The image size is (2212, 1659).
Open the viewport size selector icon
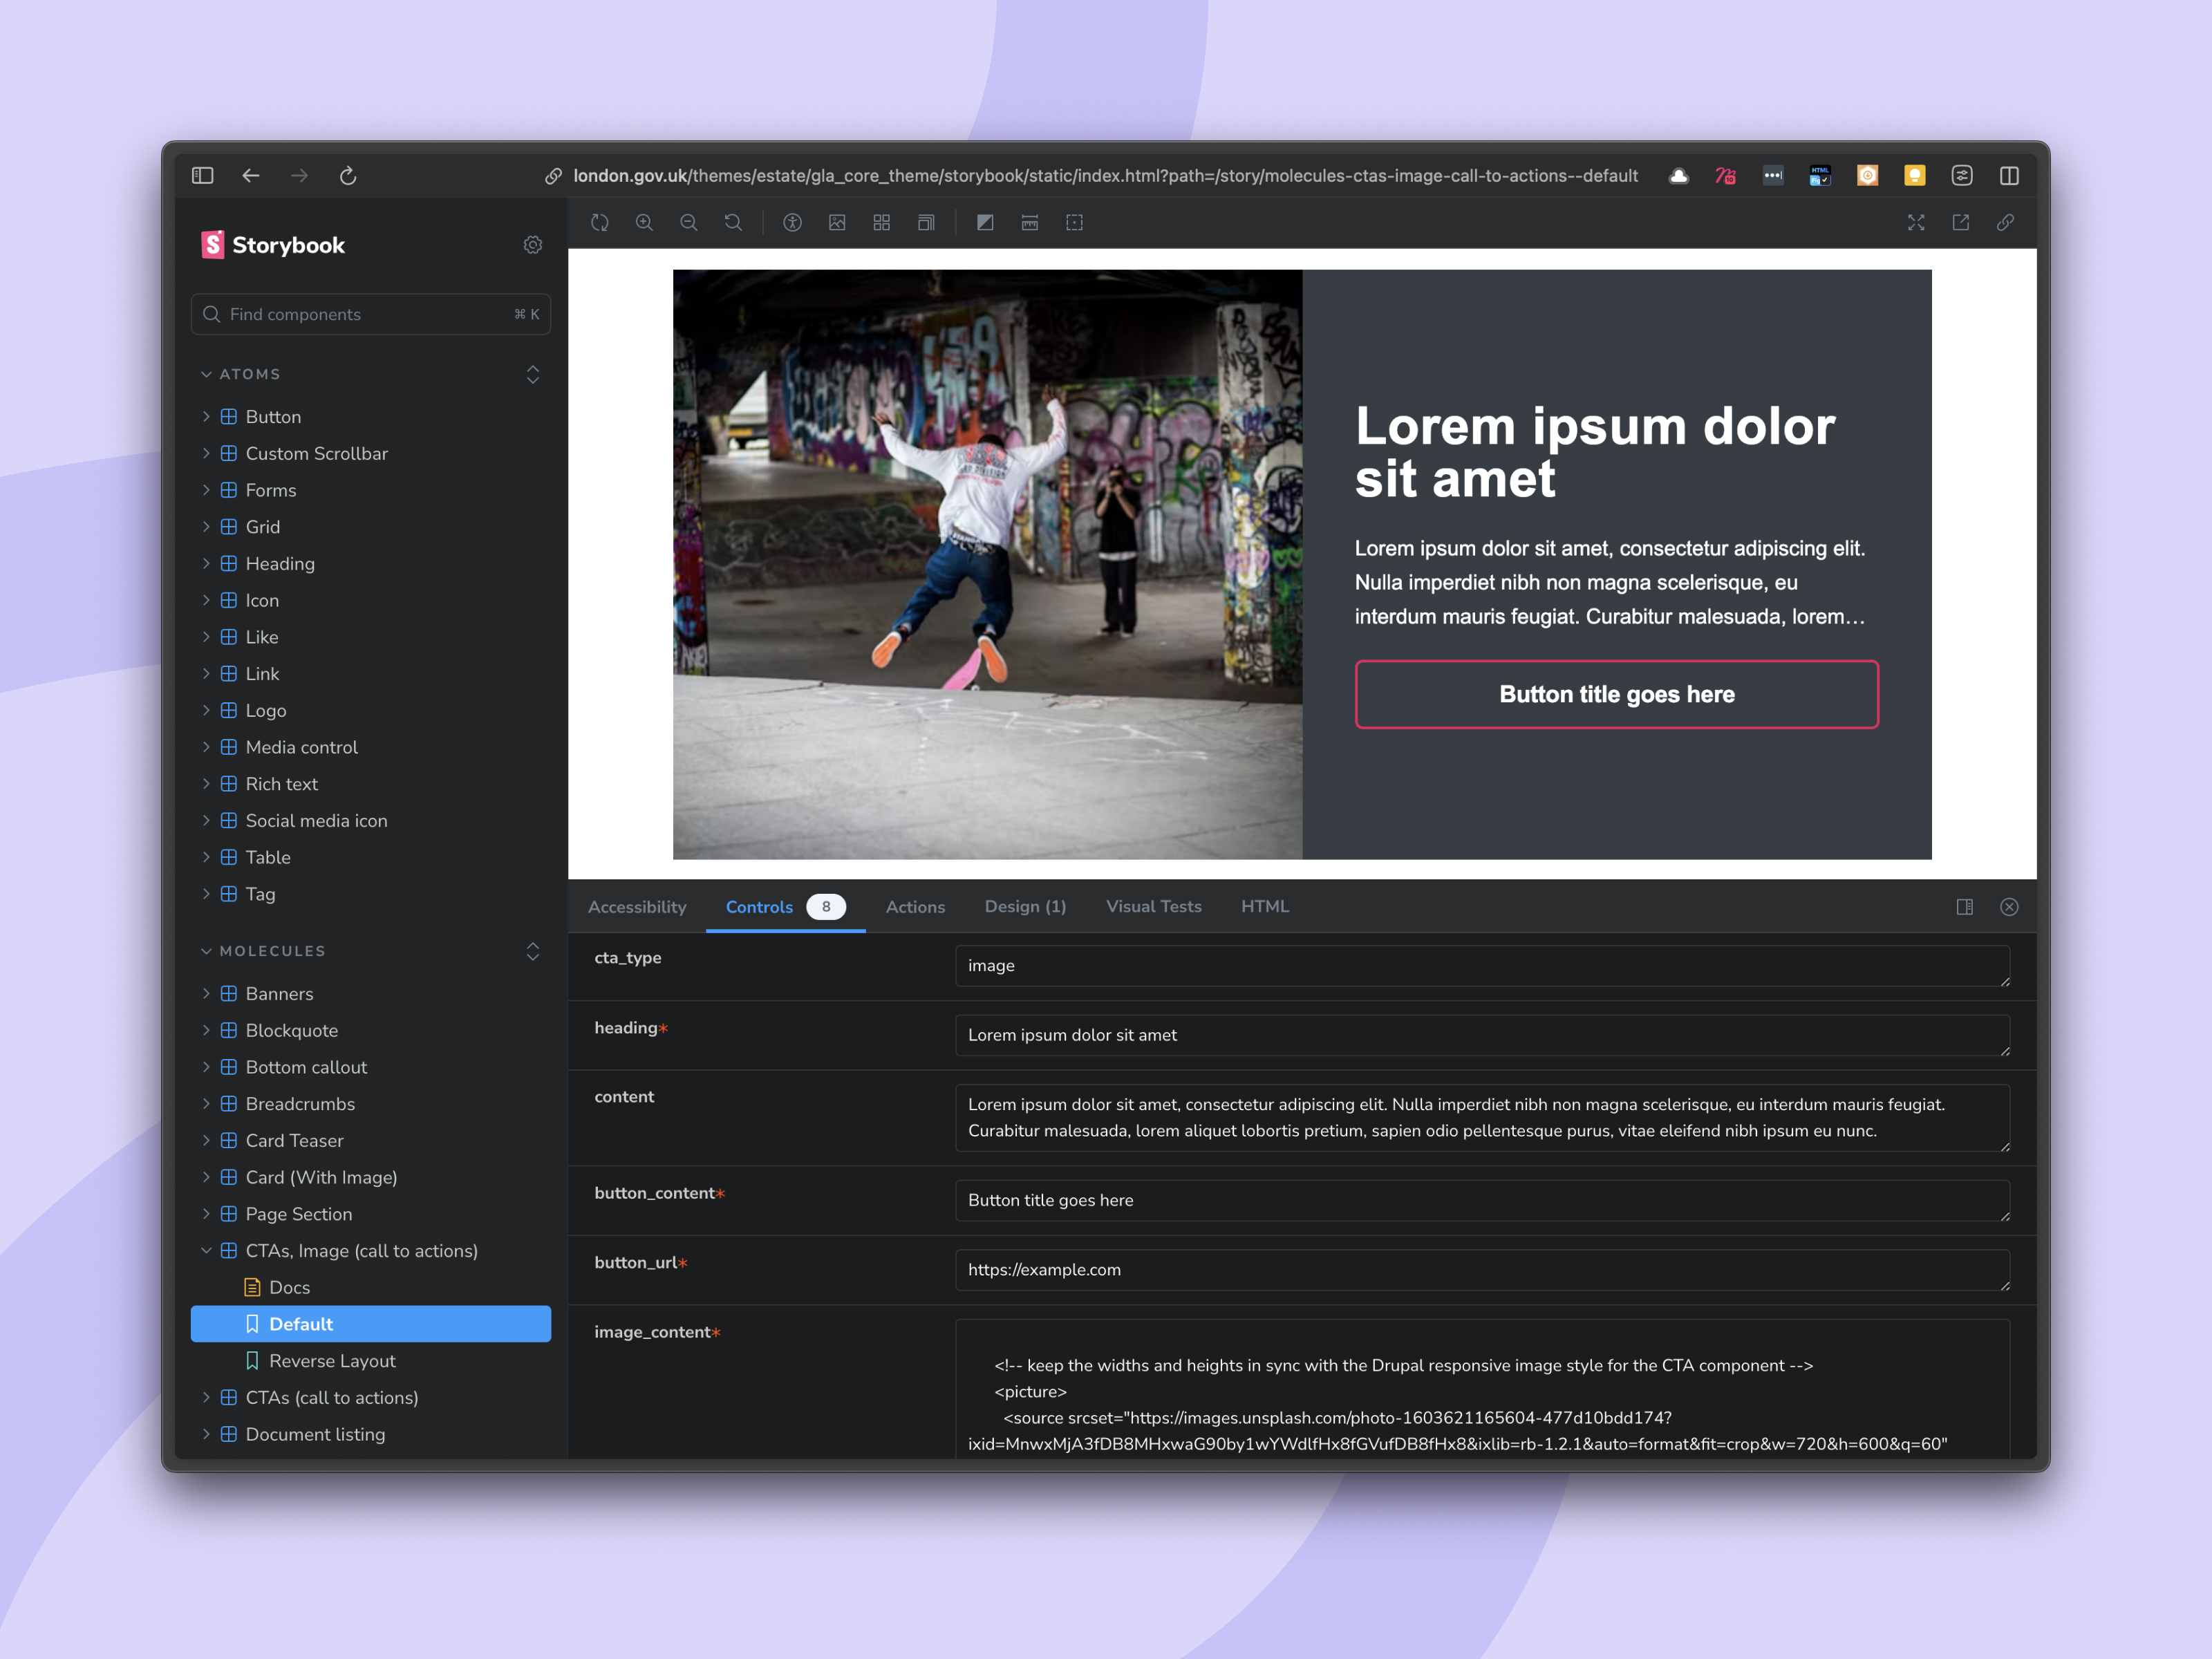coord(926,223)
